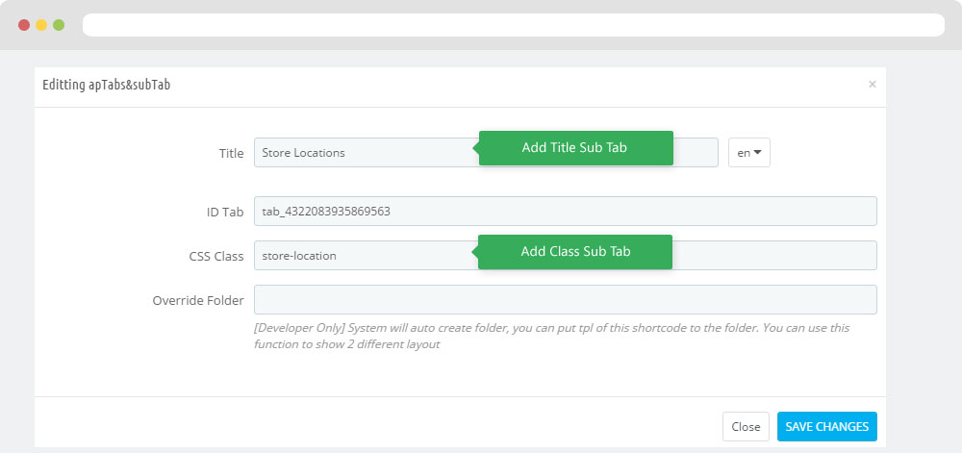962x453 pixels.
Task: Open the en language dropdown
Action: tap(749, 153)
